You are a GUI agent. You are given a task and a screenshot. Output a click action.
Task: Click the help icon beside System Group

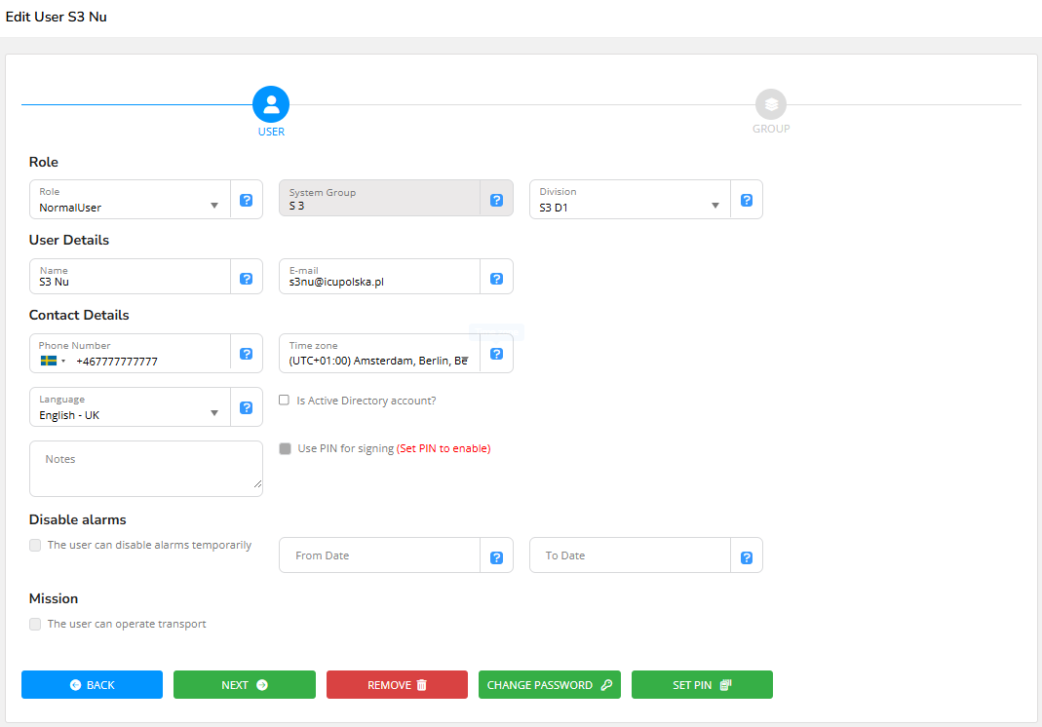pyautogui.click(x=496, y=200)
